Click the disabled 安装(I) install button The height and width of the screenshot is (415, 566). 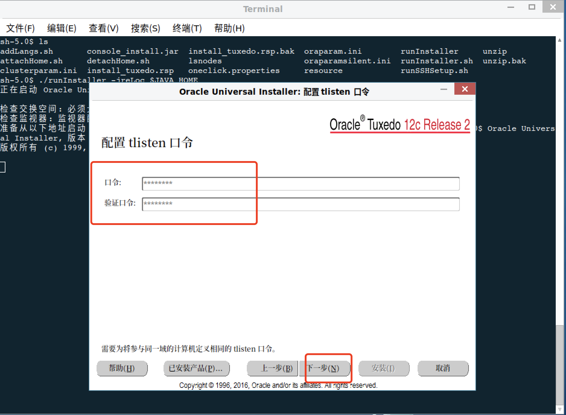coord(384,368)
